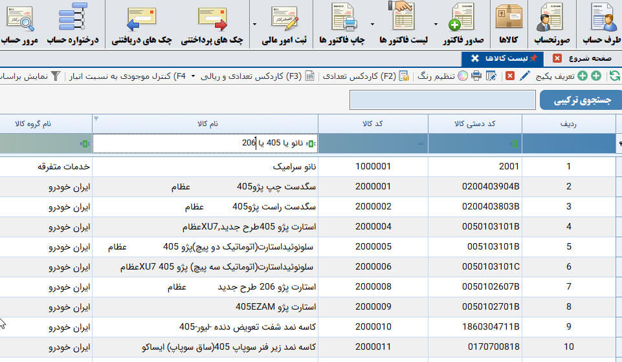Viewport: 622px width, 362px height.
Task: Sort by کد دستی کالا column header
Action: (x=475, y=124)
